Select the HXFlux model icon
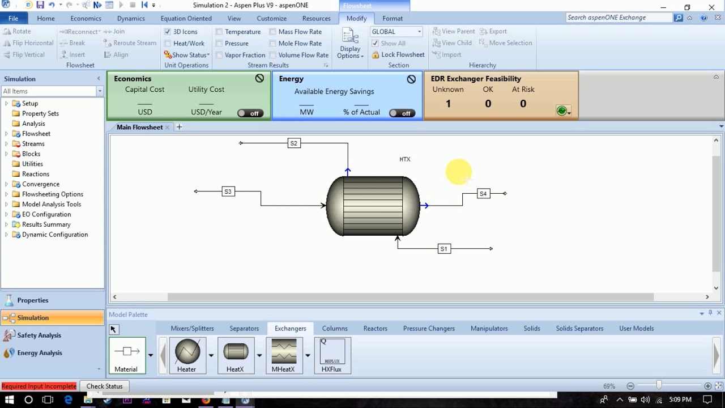 pos(332,351)
